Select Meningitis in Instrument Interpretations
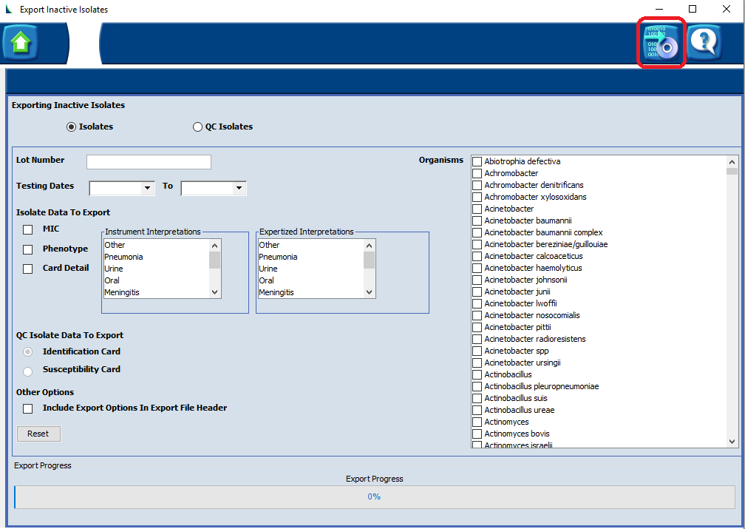 point(157,292)
